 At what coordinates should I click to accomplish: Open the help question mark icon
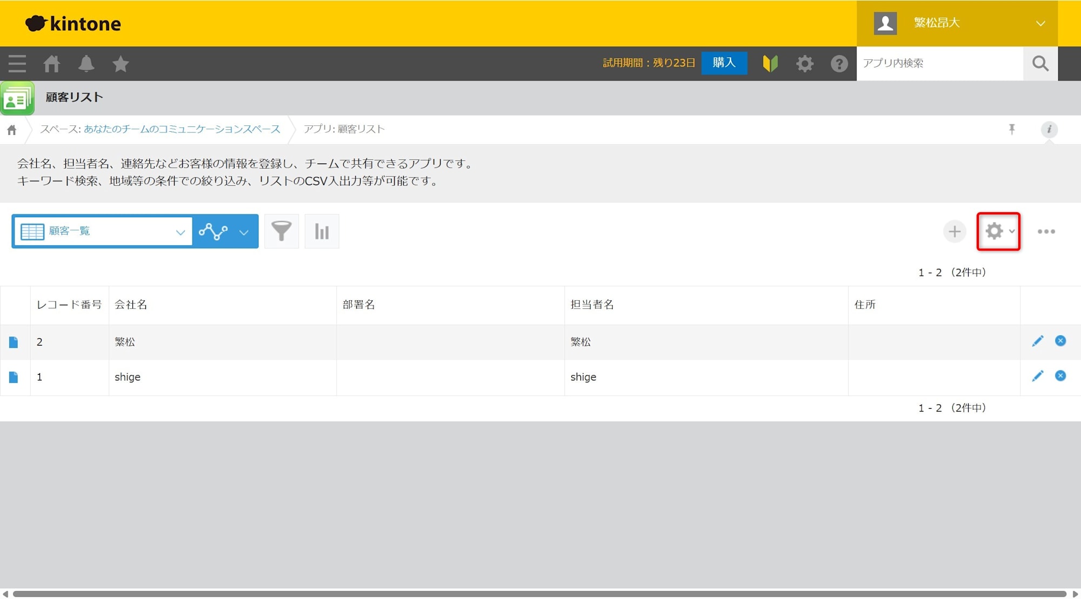(839, 64)
